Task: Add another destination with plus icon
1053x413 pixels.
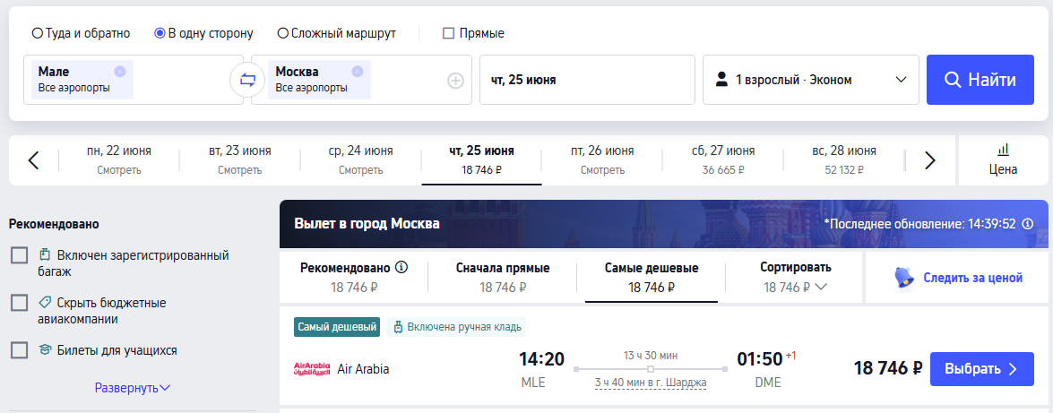Action: (455, 81)
